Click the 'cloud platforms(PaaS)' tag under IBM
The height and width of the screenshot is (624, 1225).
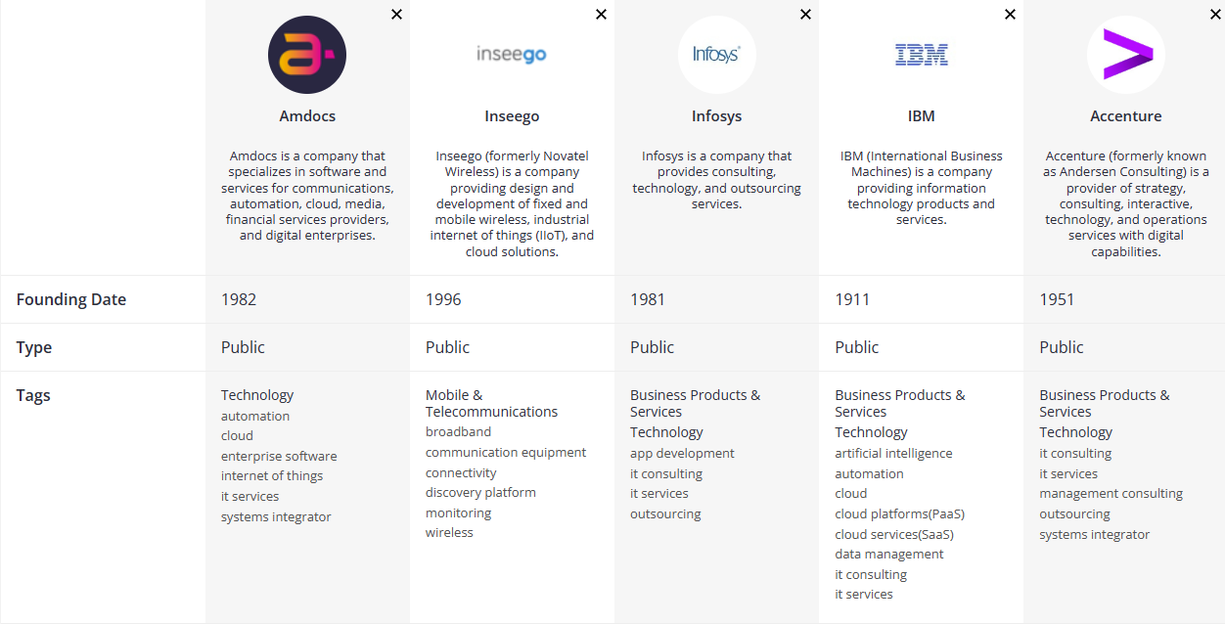point(899,513)
